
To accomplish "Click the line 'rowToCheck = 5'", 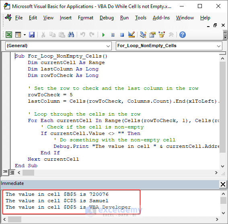I will 50,95.
